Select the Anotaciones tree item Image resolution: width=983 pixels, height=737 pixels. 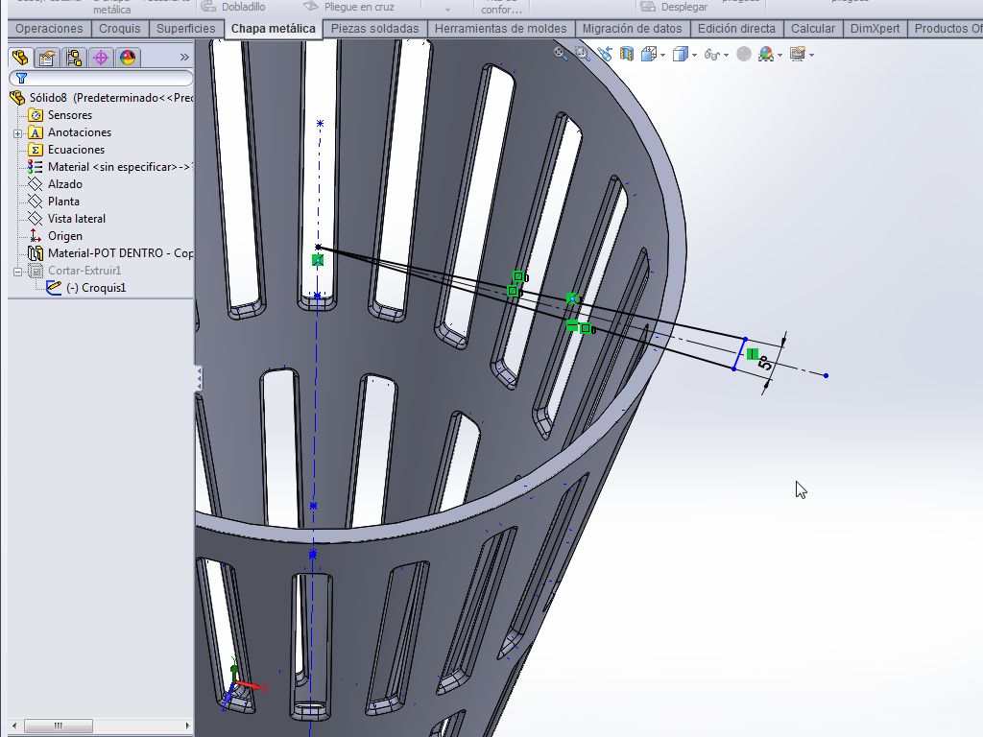point(80,132)
